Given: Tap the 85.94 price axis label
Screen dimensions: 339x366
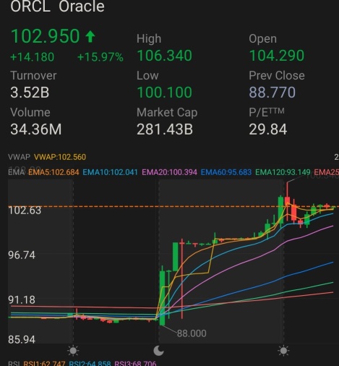Looking at the screenshot, I should tap(22, 340).
